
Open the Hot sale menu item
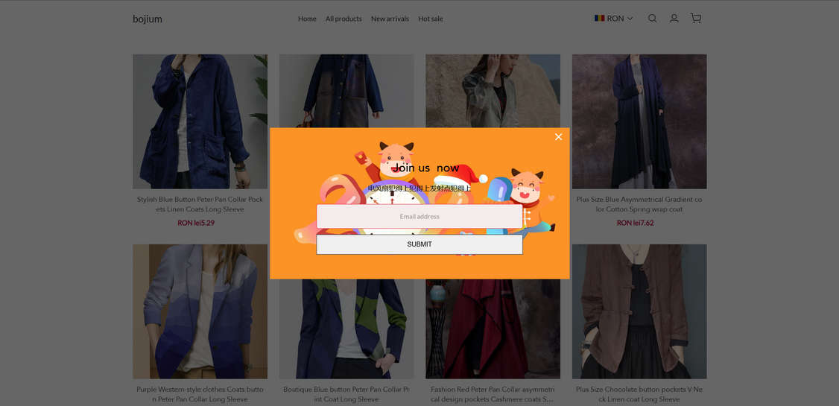click(x=431, y=19)
